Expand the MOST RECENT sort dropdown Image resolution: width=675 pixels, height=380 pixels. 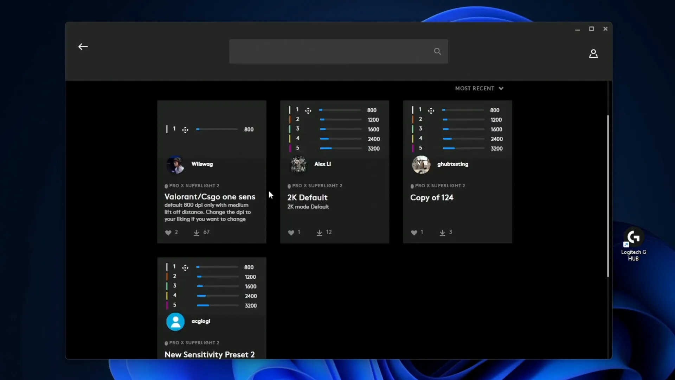coord(479,88)
